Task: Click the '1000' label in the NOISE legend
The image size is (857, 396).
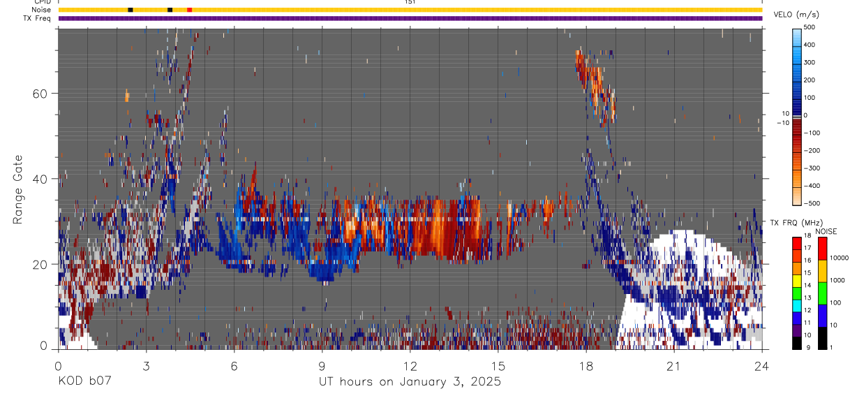Action: (837, 280)
